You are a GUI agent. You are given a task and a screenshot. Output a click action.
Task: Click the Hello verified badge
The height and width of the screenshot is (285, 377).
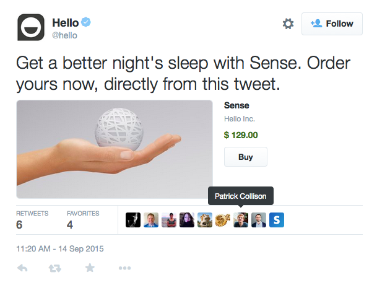(x=87, y=23)
